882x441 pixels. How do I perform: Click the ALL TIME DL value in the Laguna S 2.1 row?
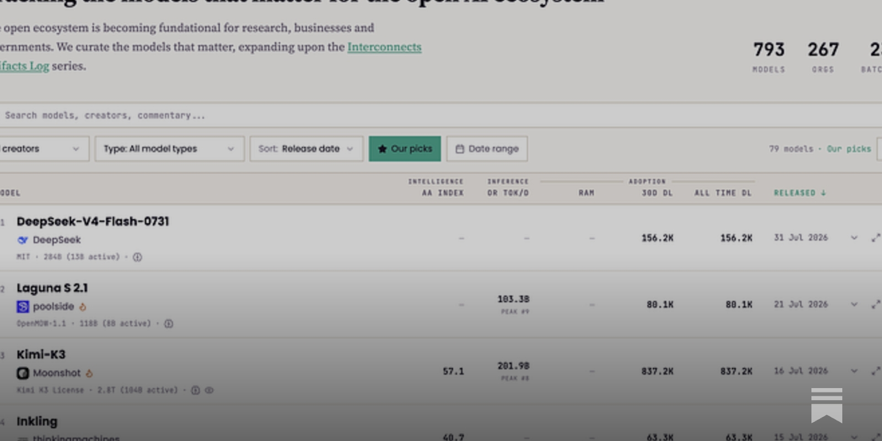(739, 304)
